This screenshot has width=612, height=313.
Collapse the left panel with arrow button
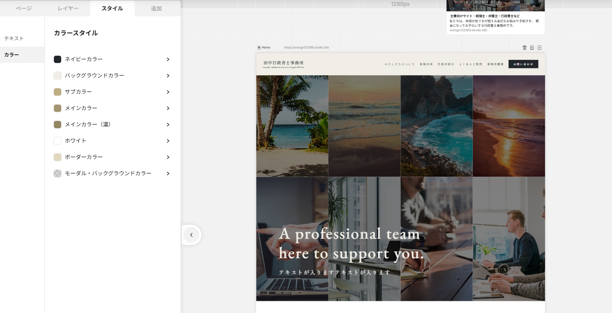click(191, 235)
